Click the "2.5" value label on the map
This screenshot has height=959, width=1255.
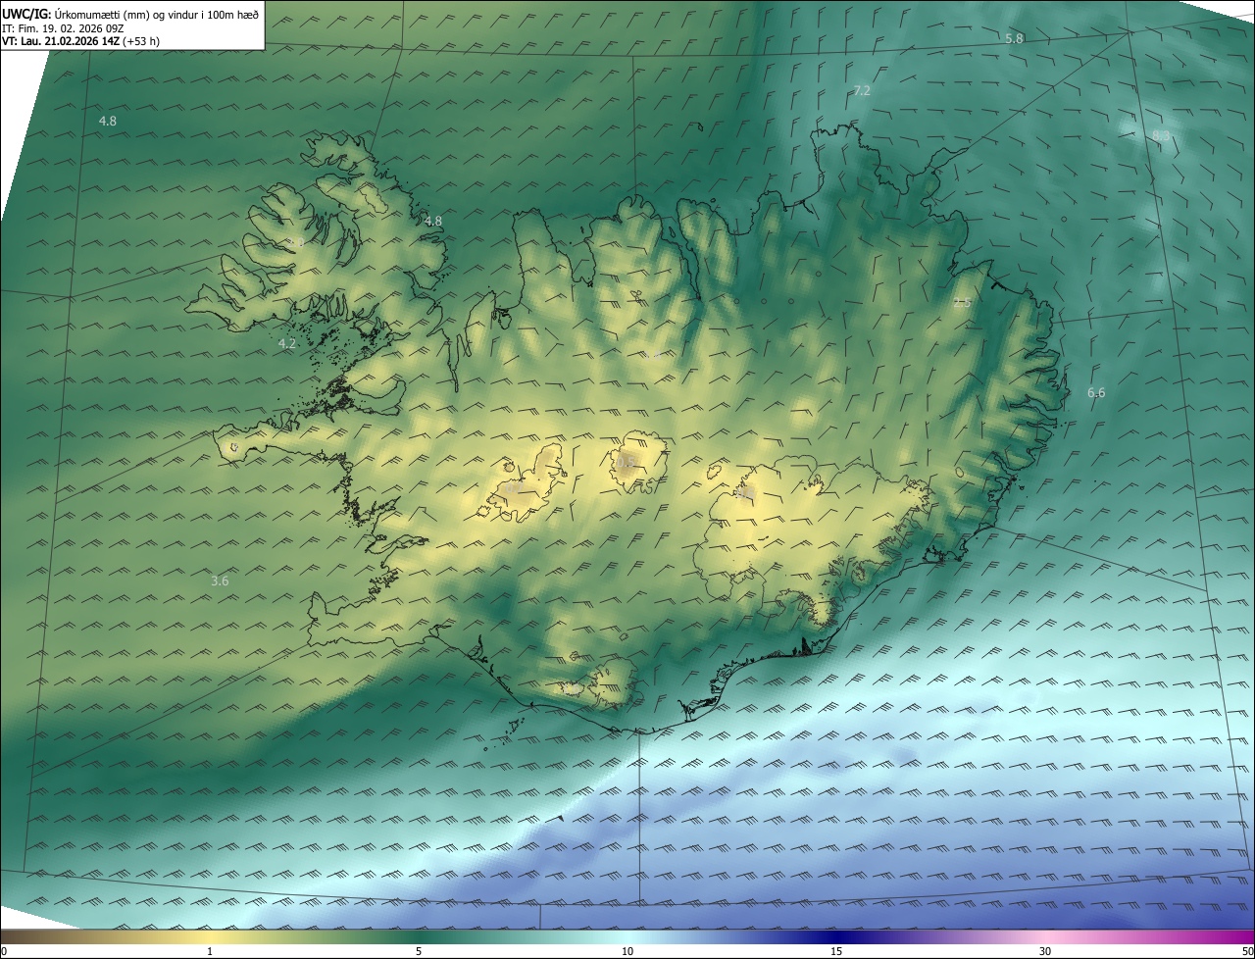click(962, 303)
